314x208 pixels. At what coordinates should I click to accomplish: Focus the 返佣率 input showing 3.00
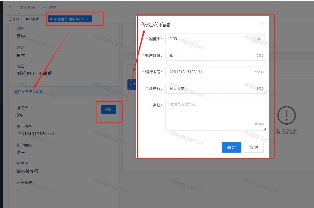[208, 39]
